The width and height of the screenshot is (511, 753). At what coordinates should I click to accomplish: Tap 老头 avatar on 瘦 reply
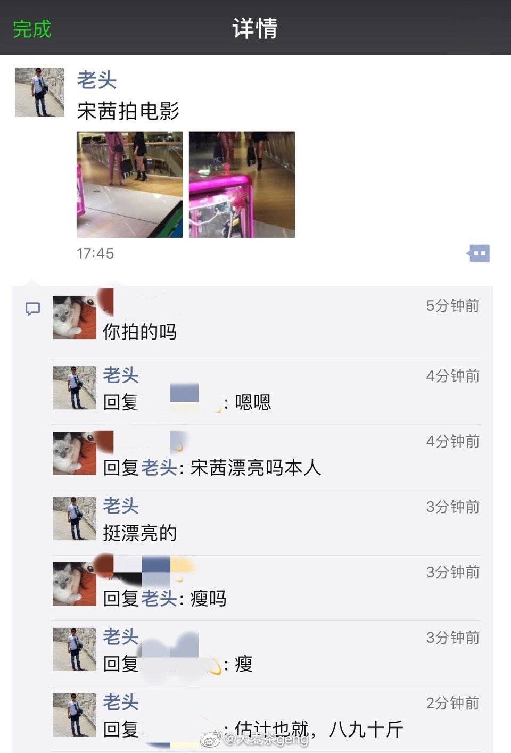pos(75,649)
